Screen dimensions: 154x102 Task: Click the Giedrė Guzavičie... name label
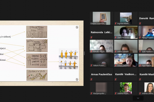pyautogui.click(x=98, y=23)
